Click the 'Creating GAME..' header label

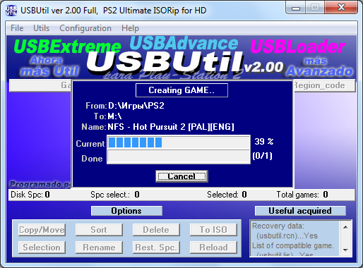181,90
